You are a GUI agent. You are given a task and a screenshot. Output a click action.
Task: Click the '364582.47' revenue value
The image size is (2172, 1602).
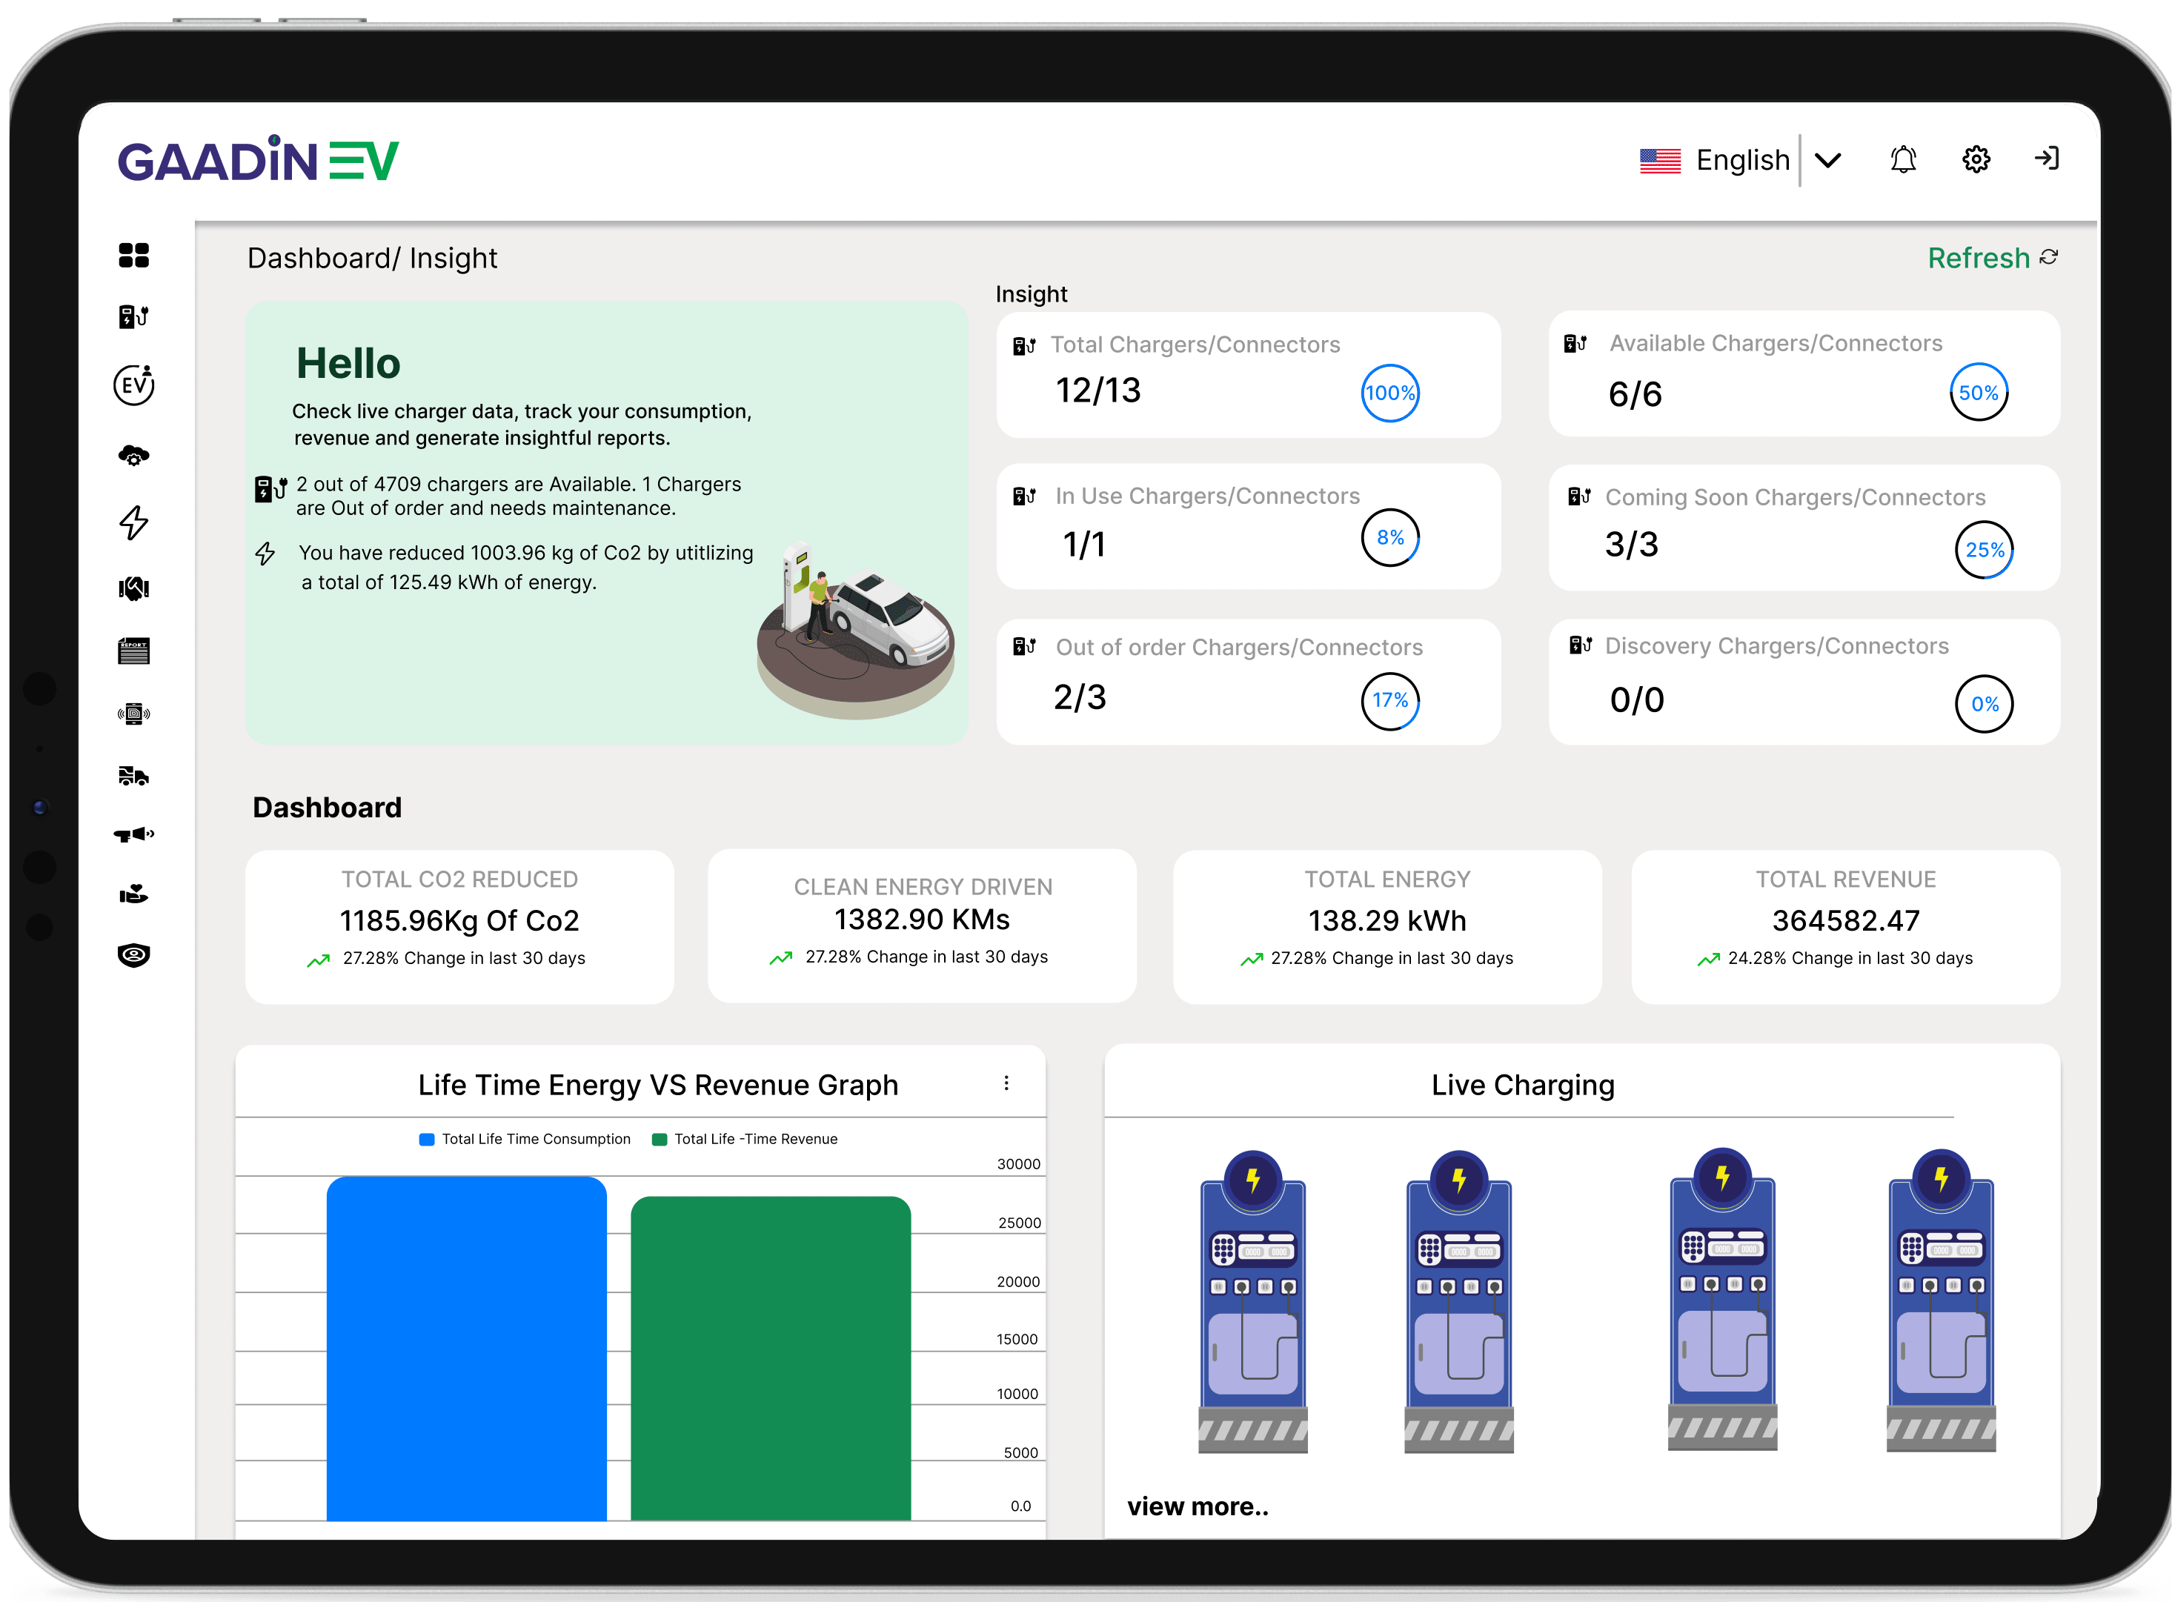tap(1845, 920)
